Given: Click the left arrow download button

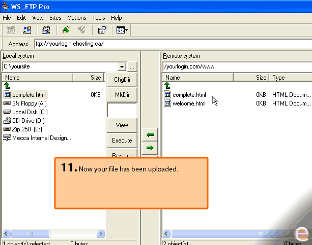Looking at the screenshot, I should pyautogui.click(x=150, y=135).
